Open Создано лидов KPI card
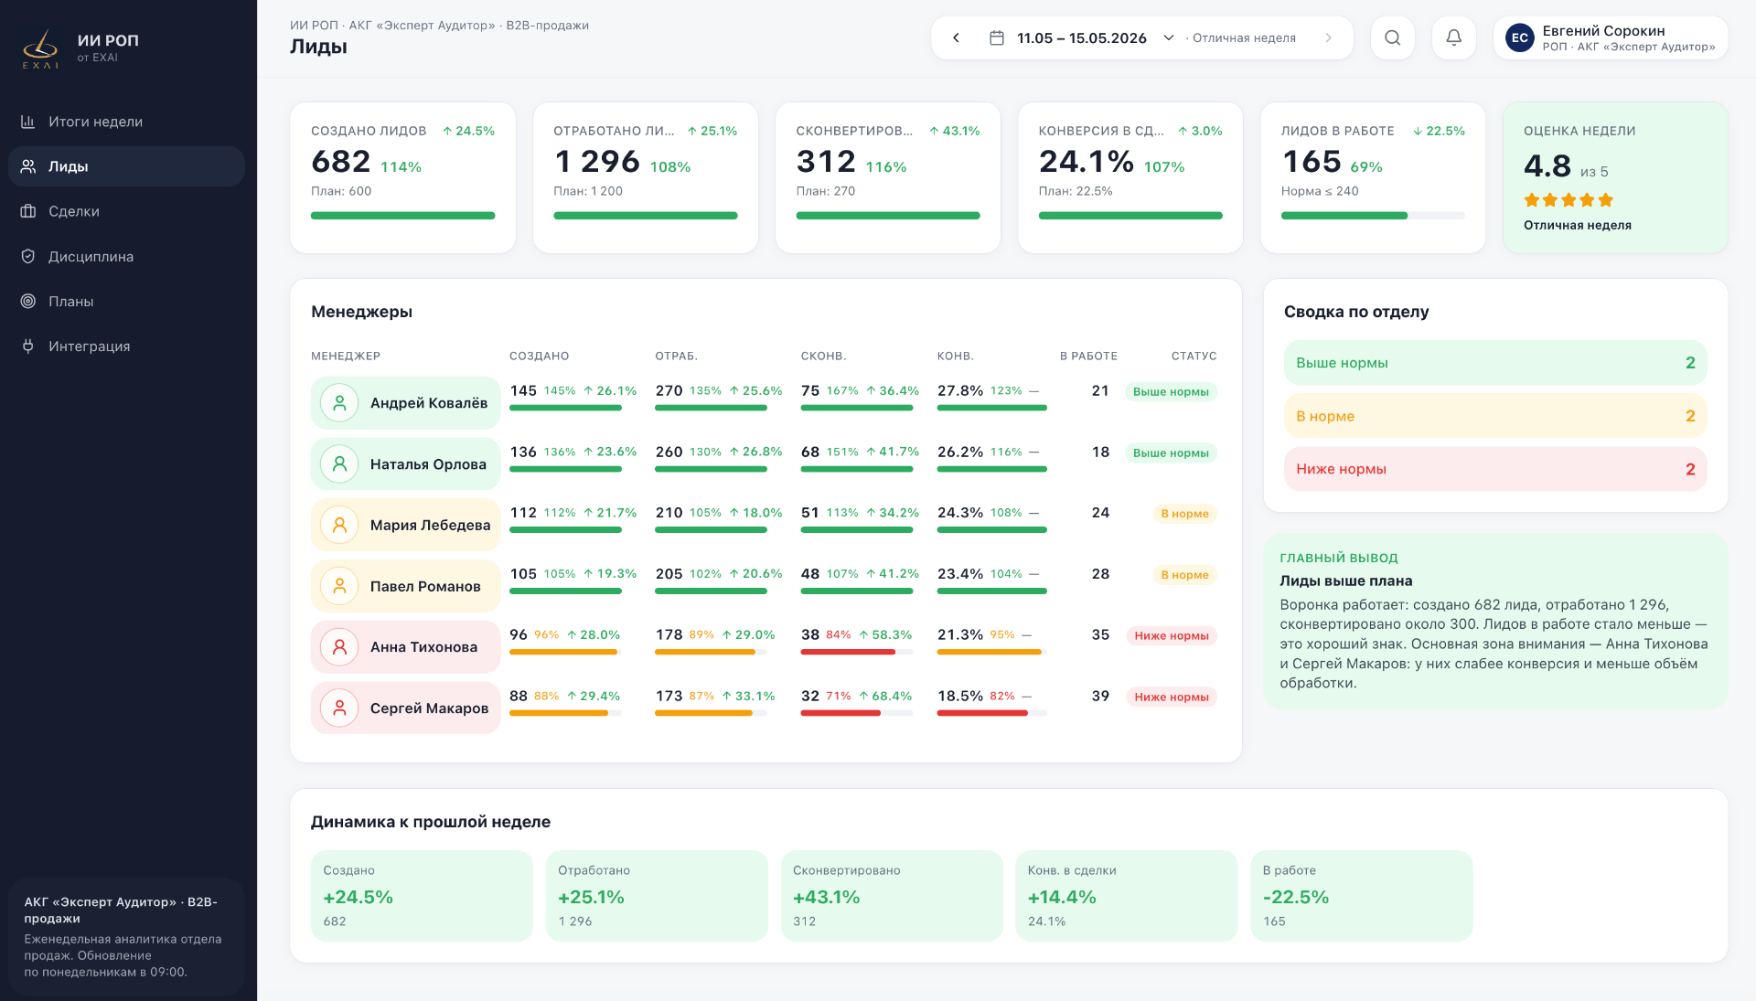The image size is (1756, 1001). click(403, 177)
